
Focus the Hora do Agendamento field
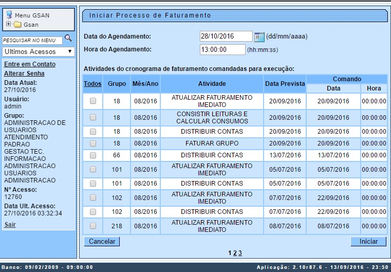(x=222, y=50)
